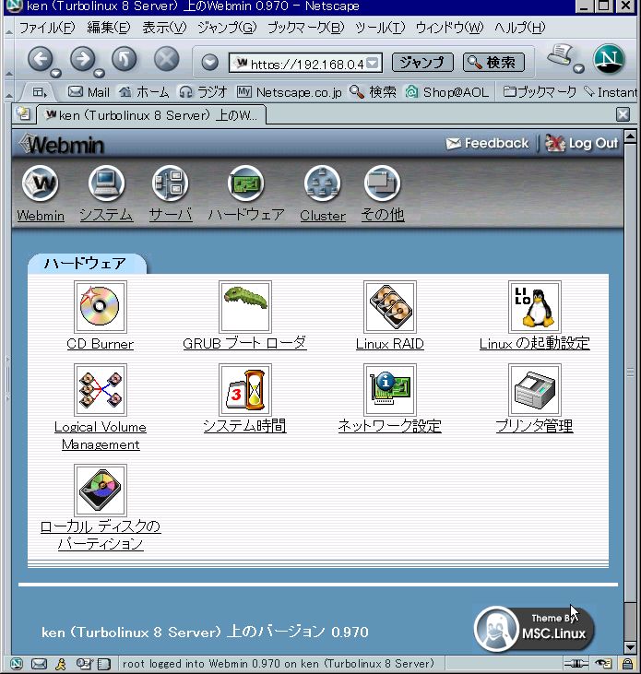Open the print options dropdown arrow

579,69
